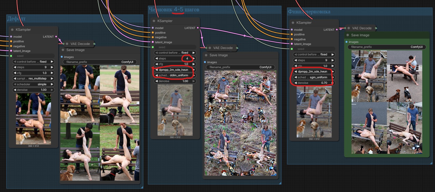Click the filename_prefix field in Дефолт Save Image

[100, 62]
